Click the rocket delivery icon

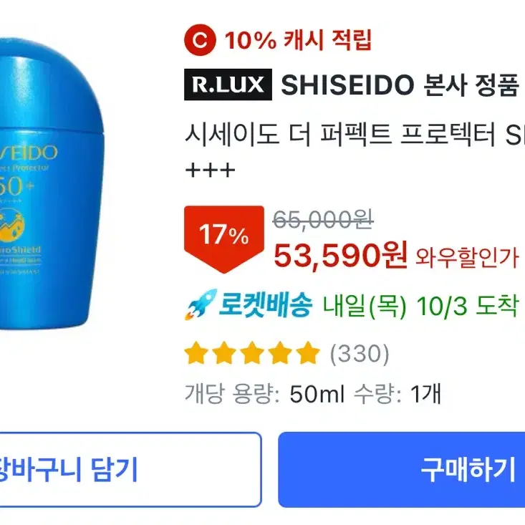point(201,304)
